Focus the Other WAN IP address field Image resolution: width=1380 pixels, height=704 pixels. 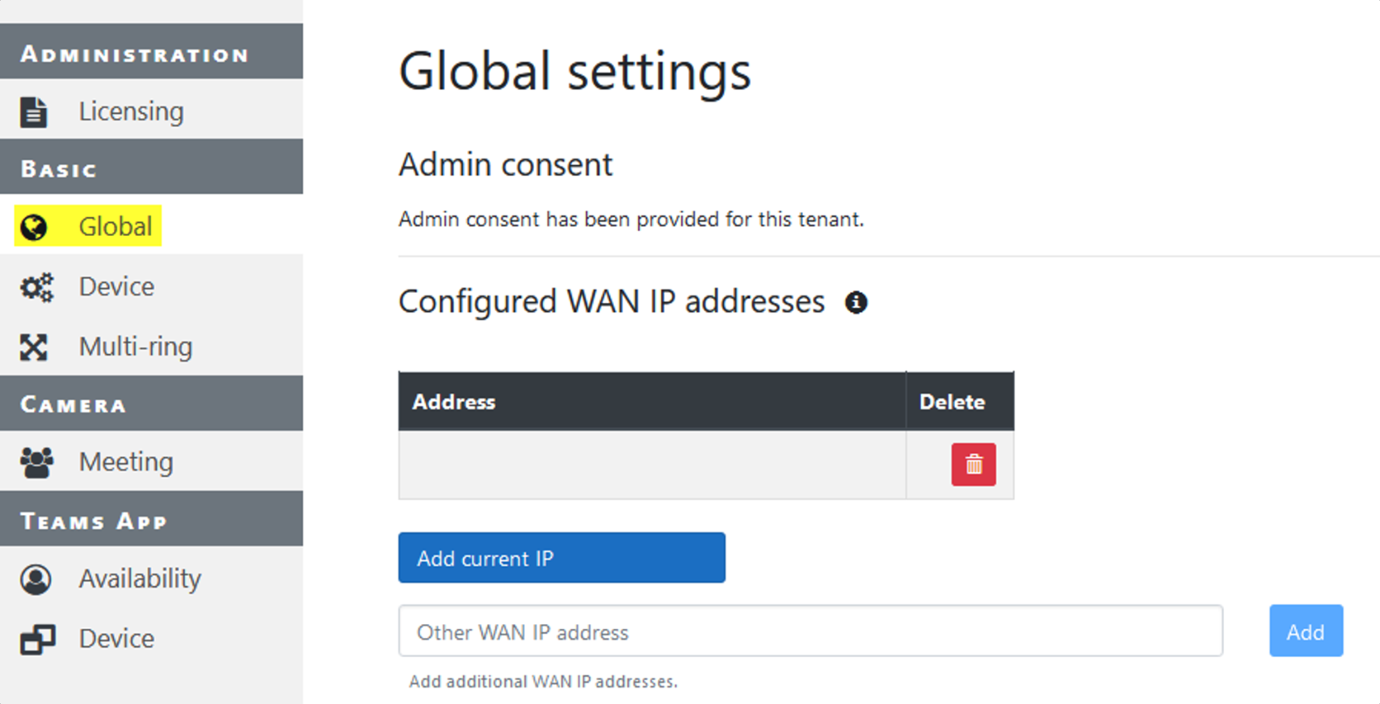[810, 631]
